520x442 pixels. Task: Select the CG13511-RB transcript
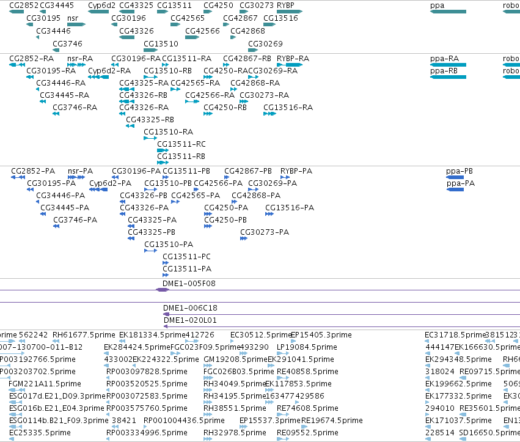point(163,163)
